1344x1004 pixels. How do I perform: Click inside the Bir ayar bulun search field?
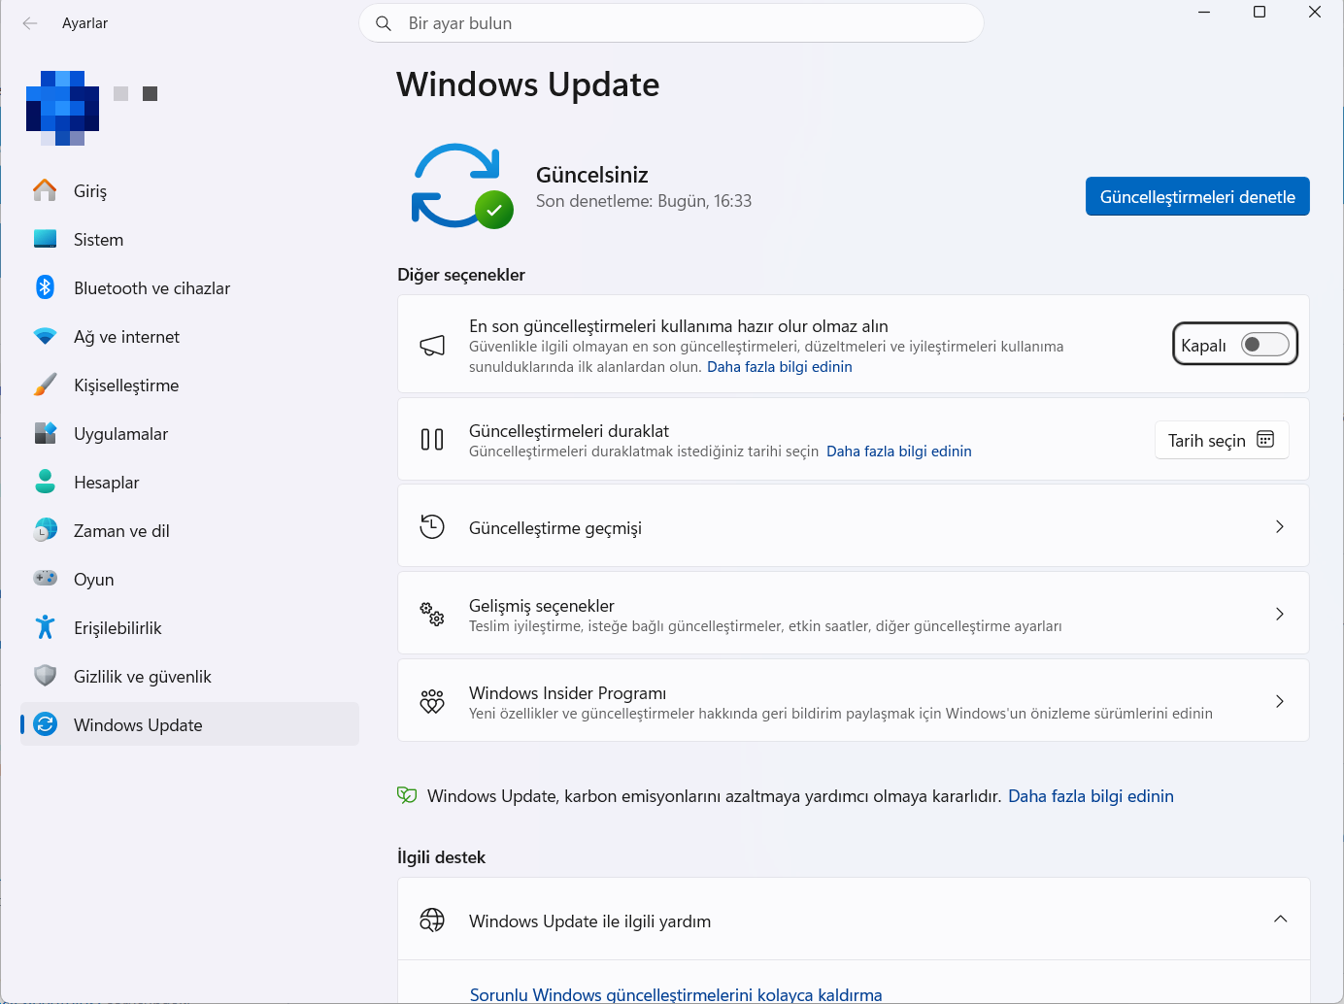coord(671,23)
